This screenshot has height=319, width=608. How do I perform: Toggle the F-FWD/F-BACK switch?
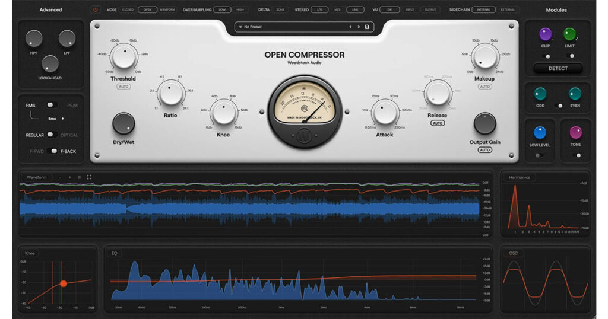[x=52, y=151]
